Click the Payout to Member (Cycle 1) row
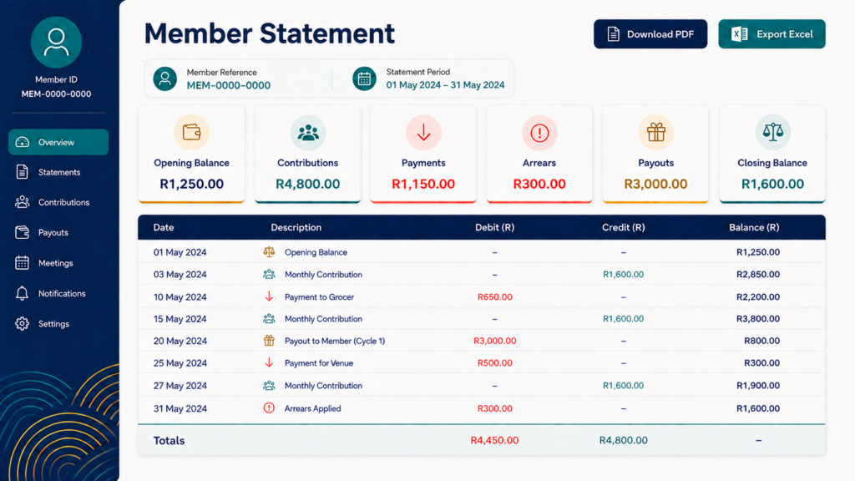Viewport: 855px width, 481px height. click(x=482, y=341)
